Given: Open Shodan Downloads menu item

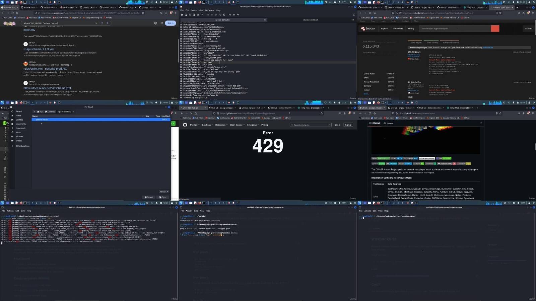Looking at the screenshot, I should coord(398,29).
